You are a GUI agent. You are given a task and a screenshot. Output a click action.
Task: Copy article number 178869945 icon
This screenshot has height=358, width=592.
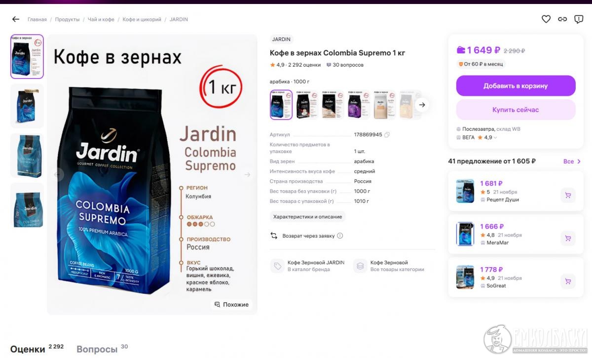[387, 135]
